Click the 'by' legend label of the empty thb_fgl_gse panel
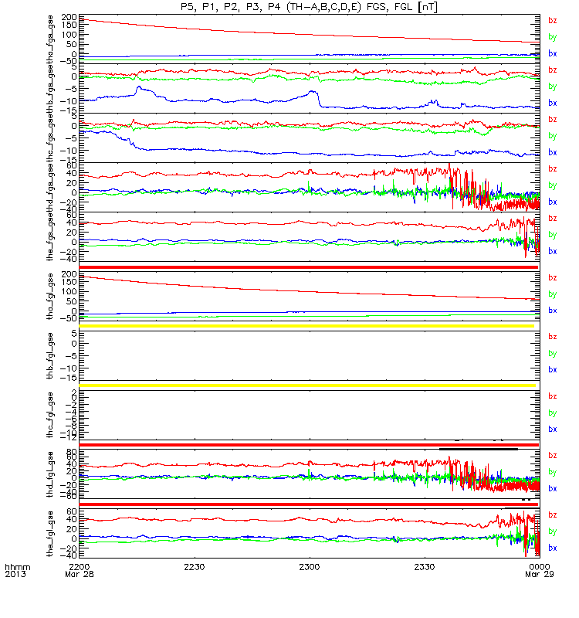579x618 pixels. tap(552, 354)
